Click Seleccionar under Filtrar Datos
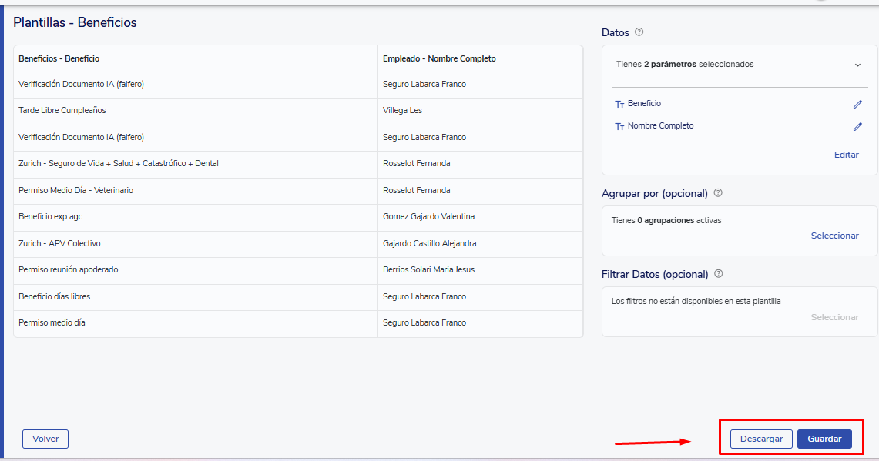 click(834, 317)
